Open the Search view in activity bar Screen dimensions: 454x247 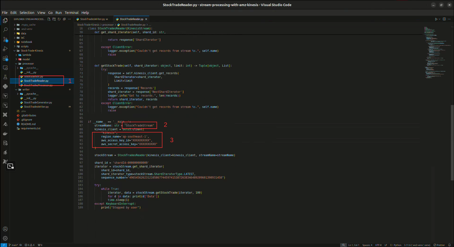pyautogui.click(x=5, y=30)
